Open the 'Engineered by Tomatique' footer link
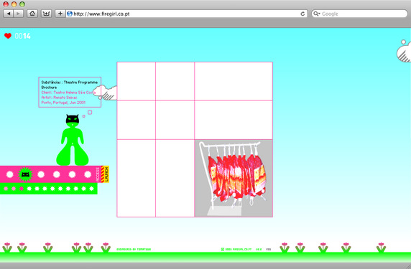Screen dimensions: 411x269 coord(134,250)
